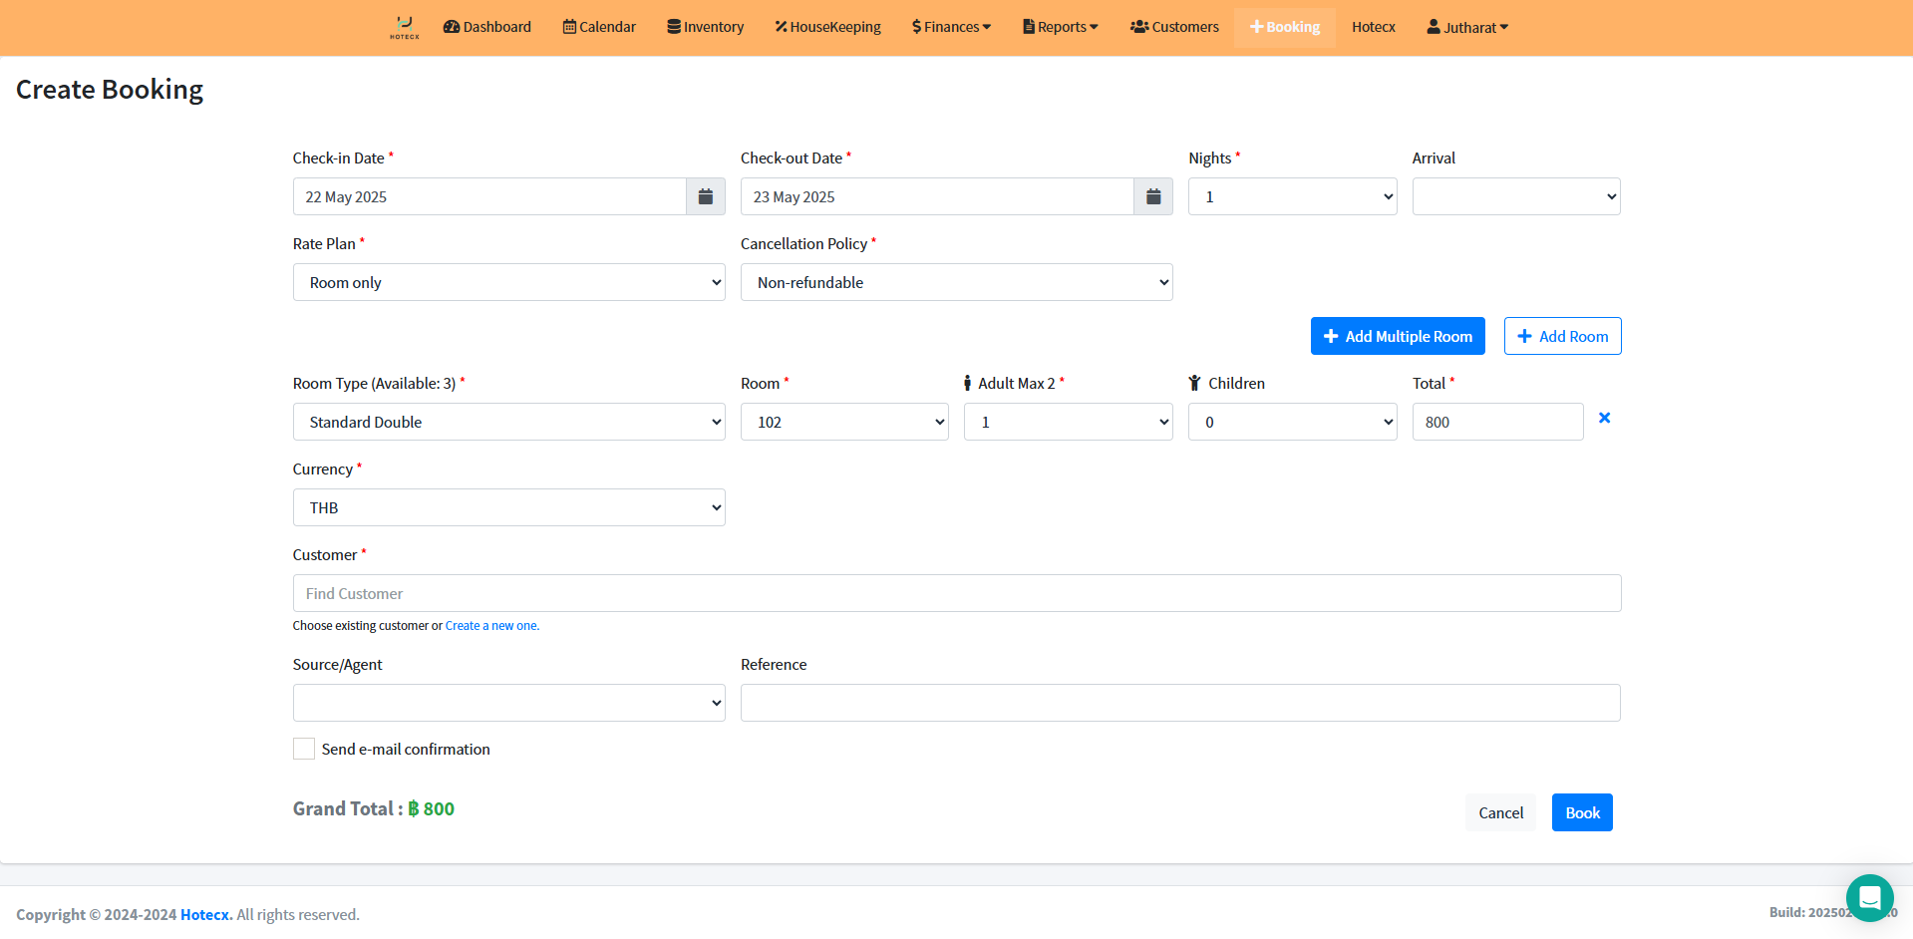Expand the Rate Plan dropdown
This screenshot has width=1913, height=939.
coord(508,282)
